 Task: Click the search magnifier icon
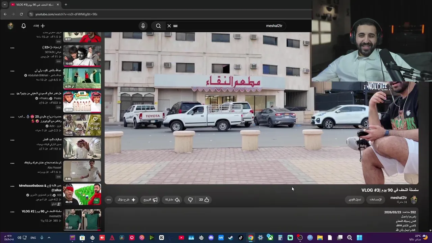click(158, 26)
